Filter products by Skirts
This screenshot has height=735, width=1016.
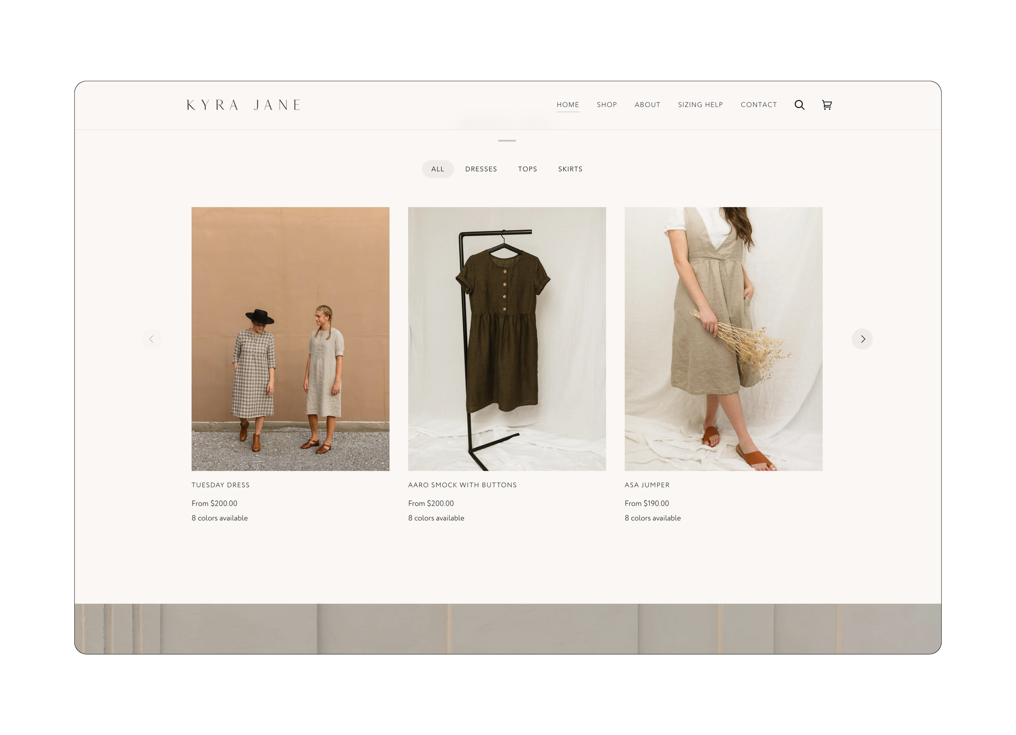tap(570, 169)
